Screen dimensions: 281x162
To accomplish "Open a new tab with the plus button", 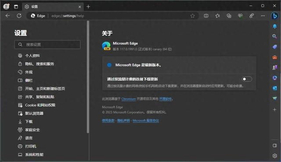I will [x=88, y=7].
